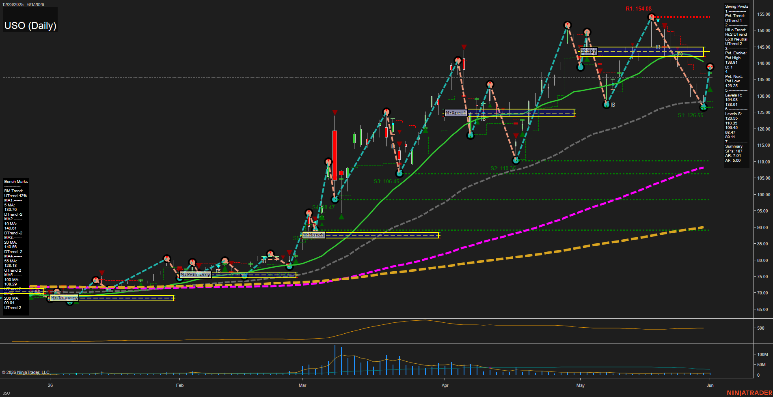773x397 pixels.
Task: Click the Mar label on time axis
Action: click(x=302, y=385)
